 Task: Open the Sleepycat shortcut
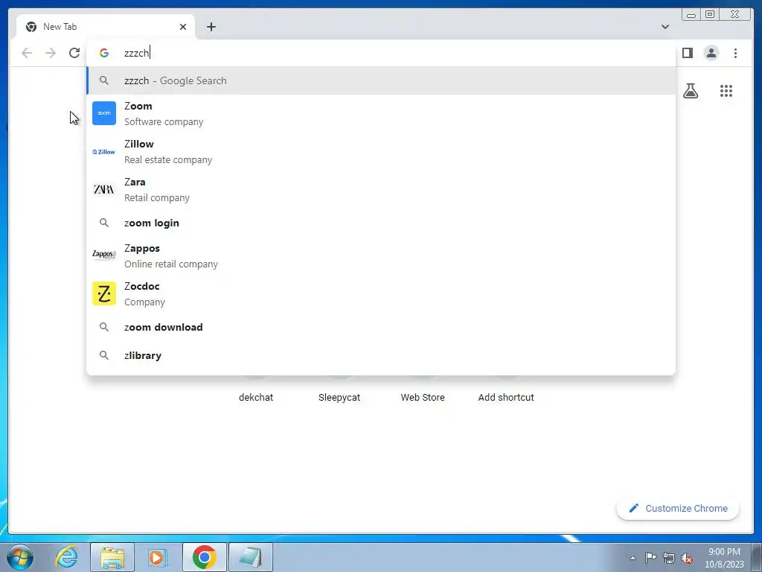pyautogui.click(x=339, y=397)
